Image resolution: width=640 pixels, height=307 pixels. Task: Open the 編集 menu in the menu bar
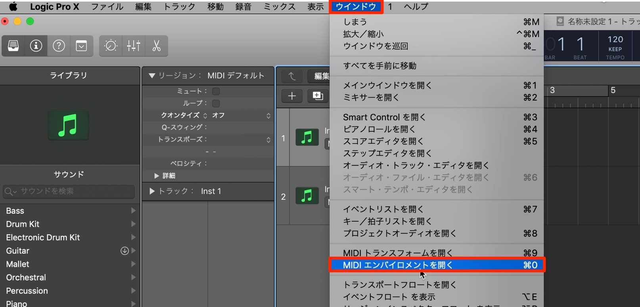[x=143, y=6]
